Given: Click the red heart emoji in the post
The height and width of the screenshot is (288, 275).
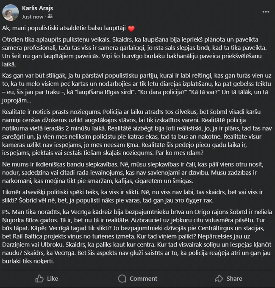Looking at the screenshot, I should [131, 29].
